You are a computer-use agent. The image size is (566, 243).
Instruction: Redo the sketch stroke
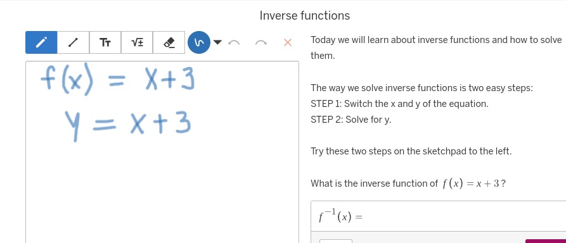(260, 42)
